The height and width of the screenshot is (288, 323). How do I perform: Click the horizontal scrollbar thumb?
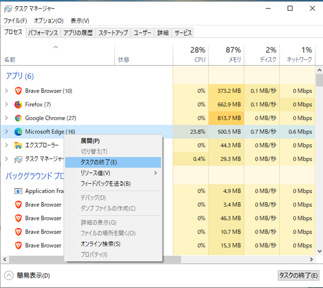click(x=95, y=259)
